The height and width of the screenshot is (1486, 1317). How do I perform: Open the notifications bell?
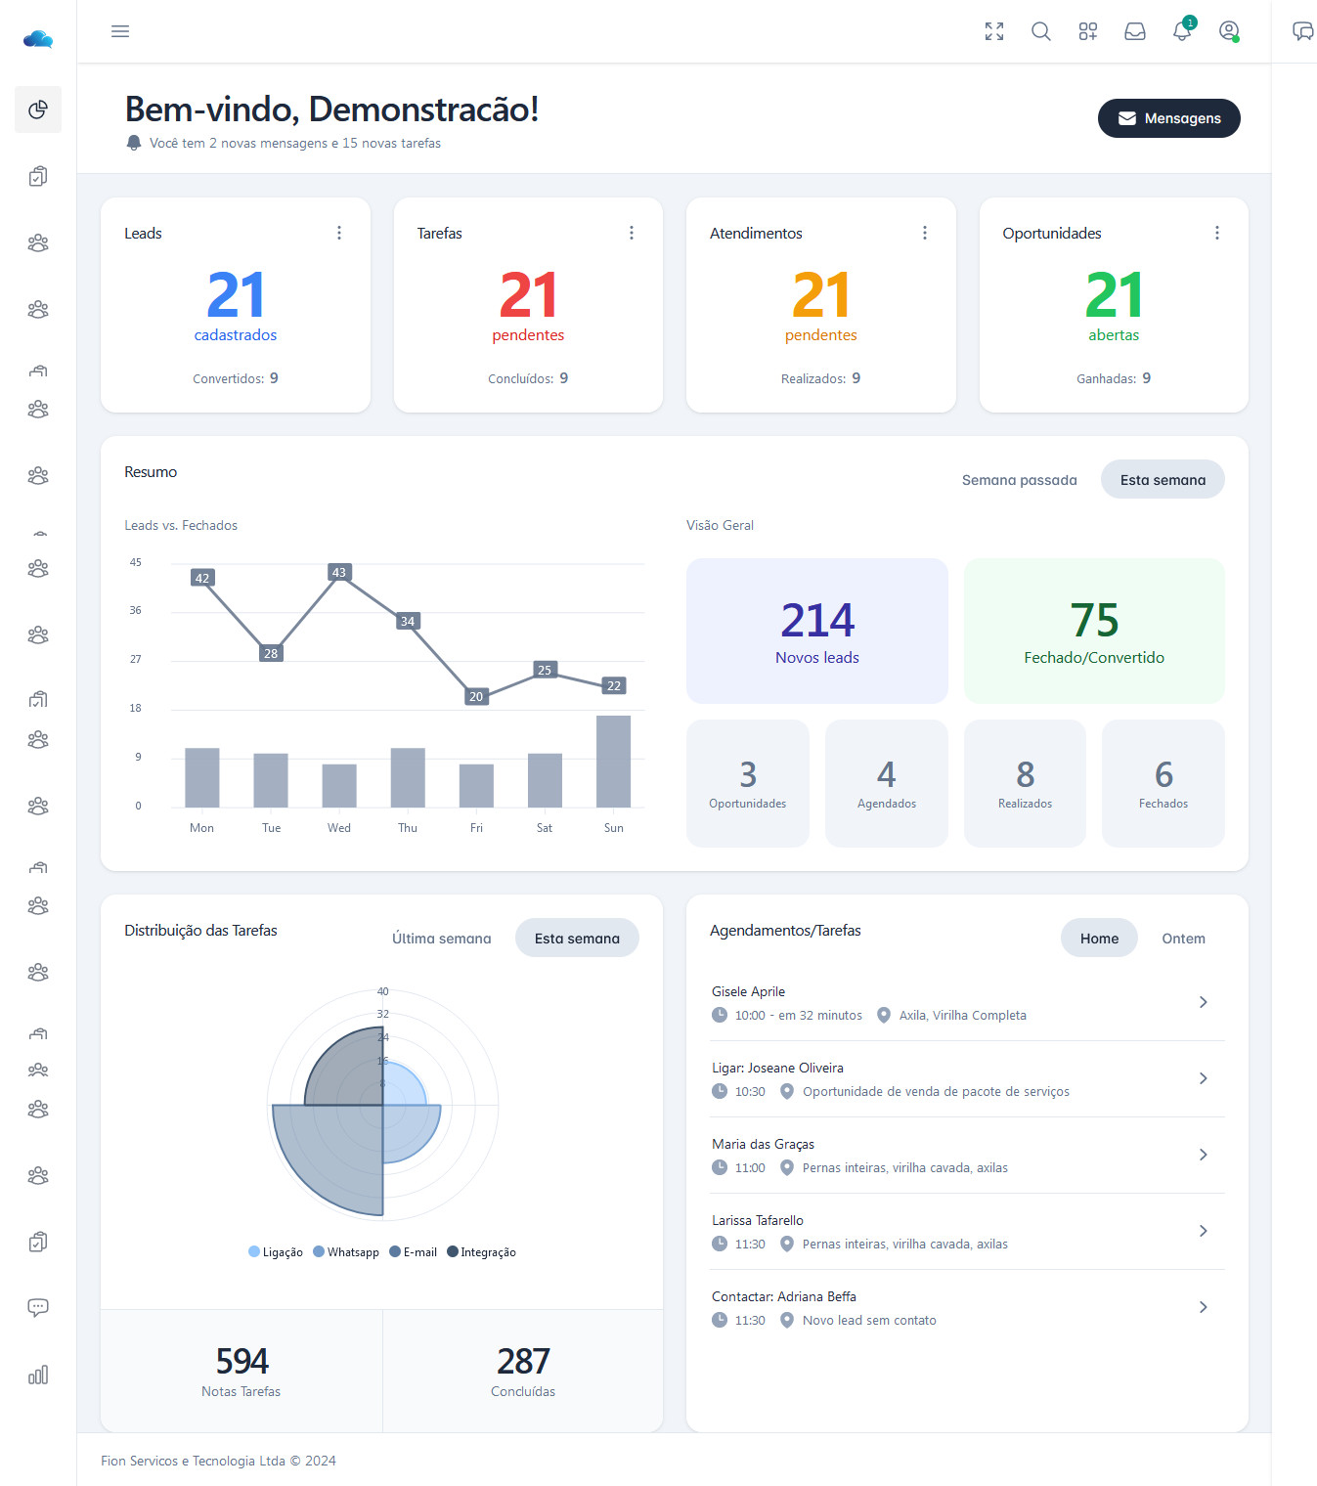point(1182,31)
